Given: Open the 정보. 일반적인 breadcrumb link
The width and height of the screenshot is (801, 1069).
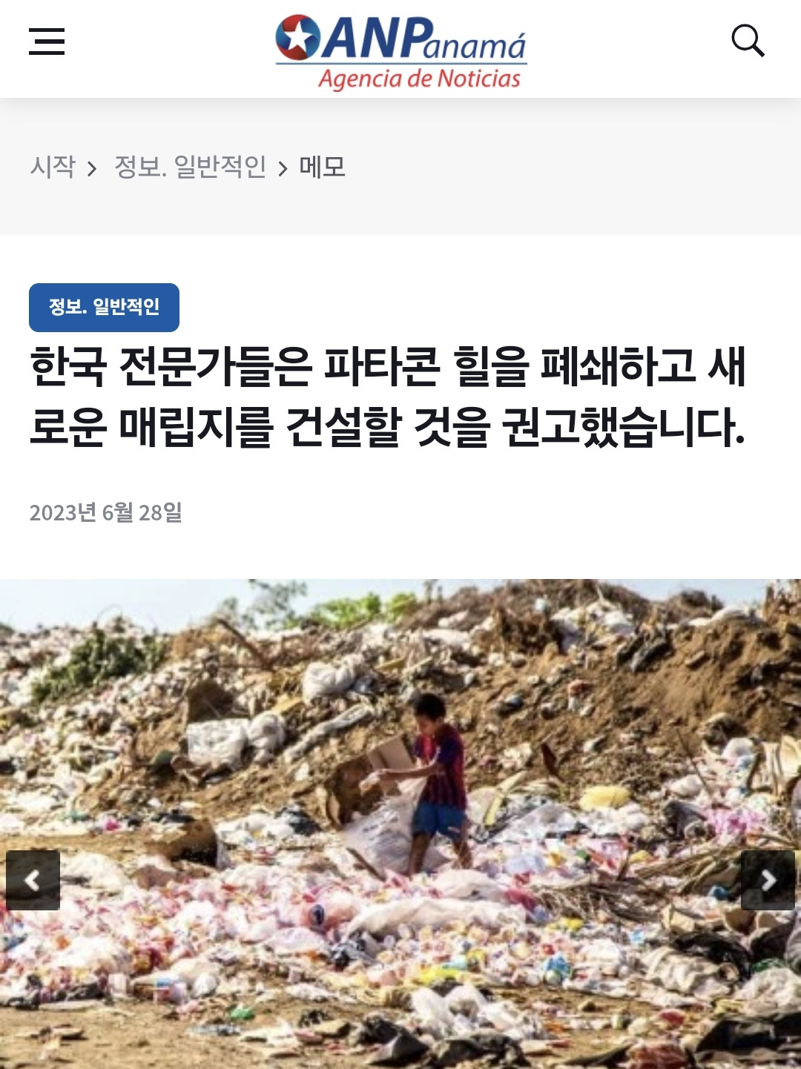Looking at the screenshot, I should pos(190,167).
